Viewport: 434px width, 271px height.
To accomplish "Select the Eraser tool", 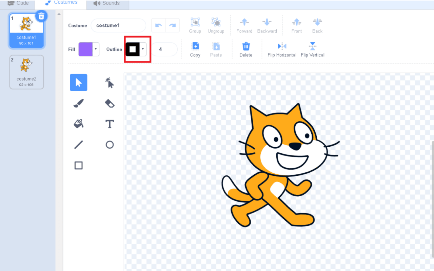I will click(109, 103).
